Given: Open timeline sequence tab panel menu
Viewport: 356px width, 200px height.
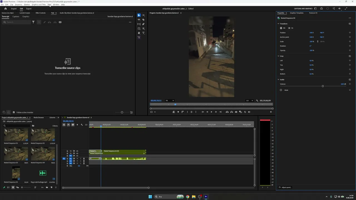Looking at the screenshot, I should point(92,117).
